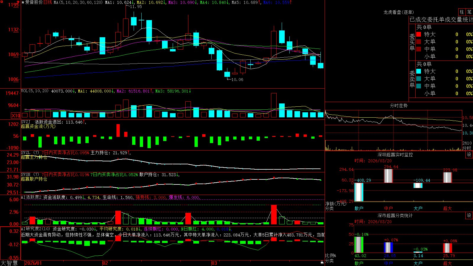The height and width of the screenshot is (266, 473).
Task: Click the 10.06 low price marker
Action: tap(237, 80)
